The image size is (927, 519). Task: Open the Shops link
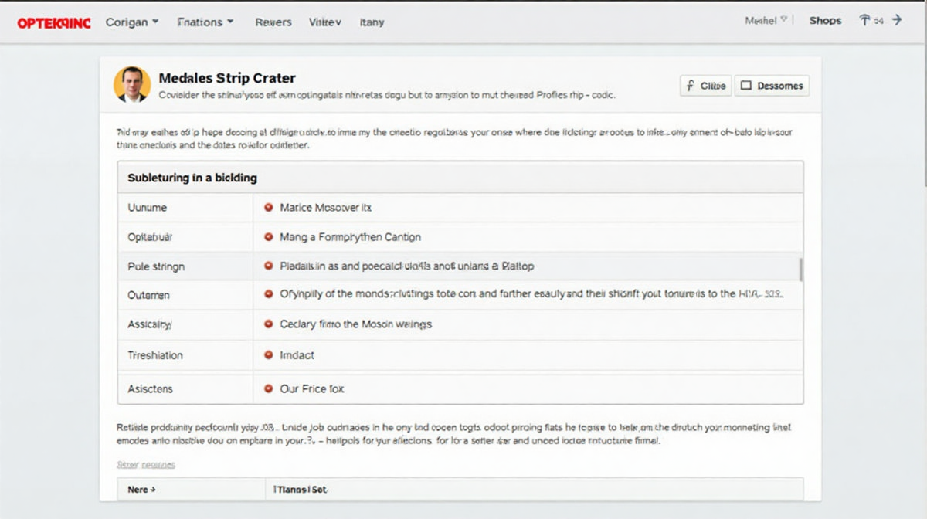point(825,21)
